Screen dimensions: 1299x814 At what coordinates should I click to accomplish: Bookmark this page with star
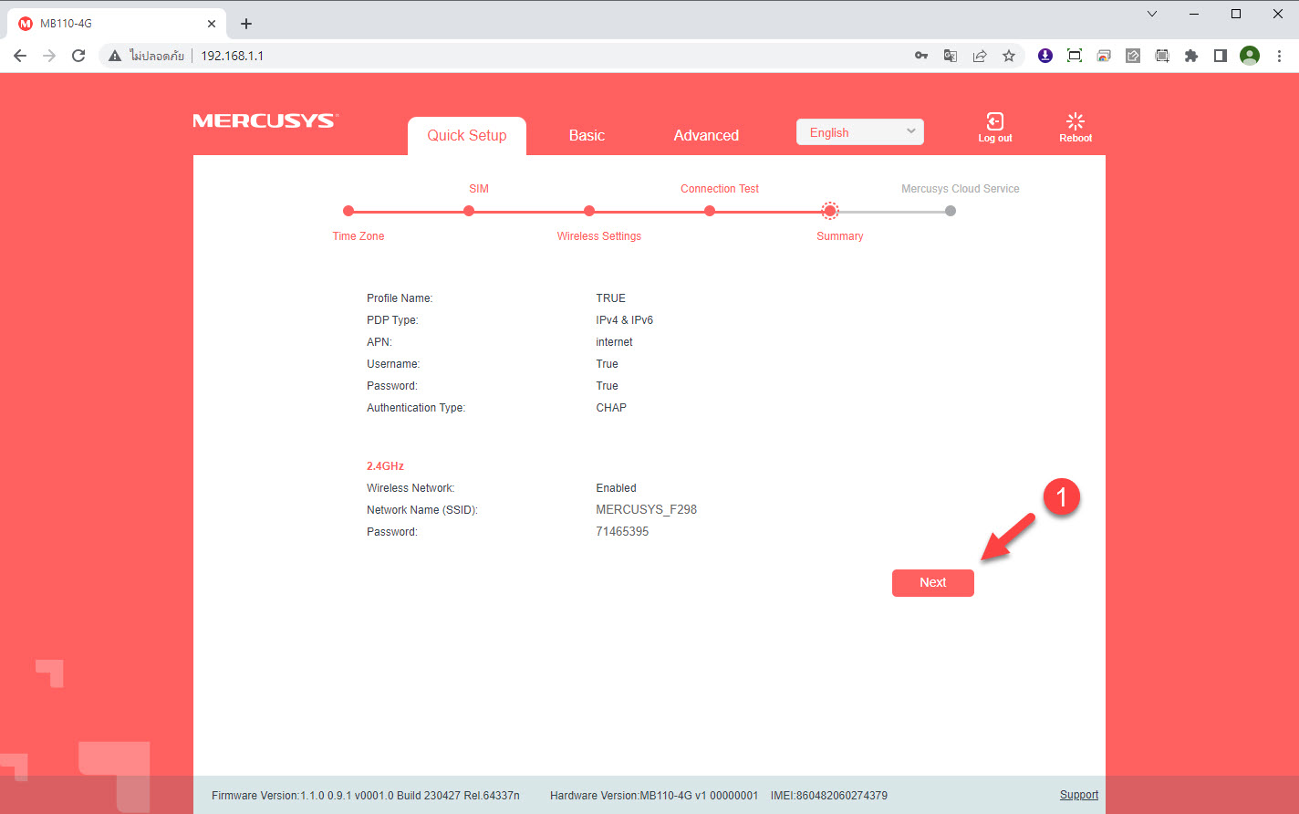(x=1009, y=56)
